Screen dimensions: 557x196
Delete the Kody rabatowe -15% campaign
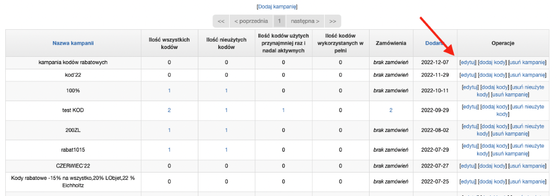click(527, 182)
